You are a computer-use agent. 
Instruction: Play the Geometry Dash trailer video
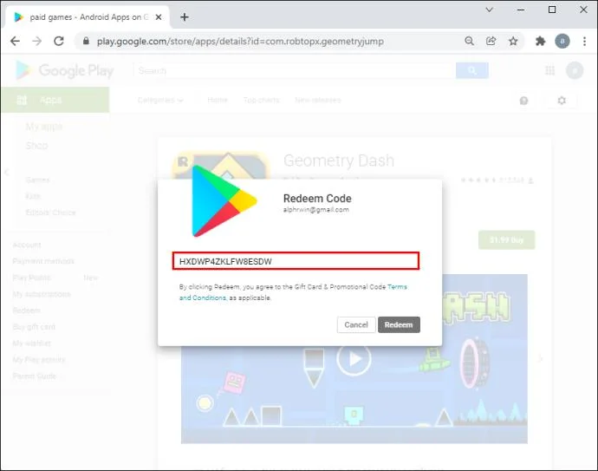point(354,359)
